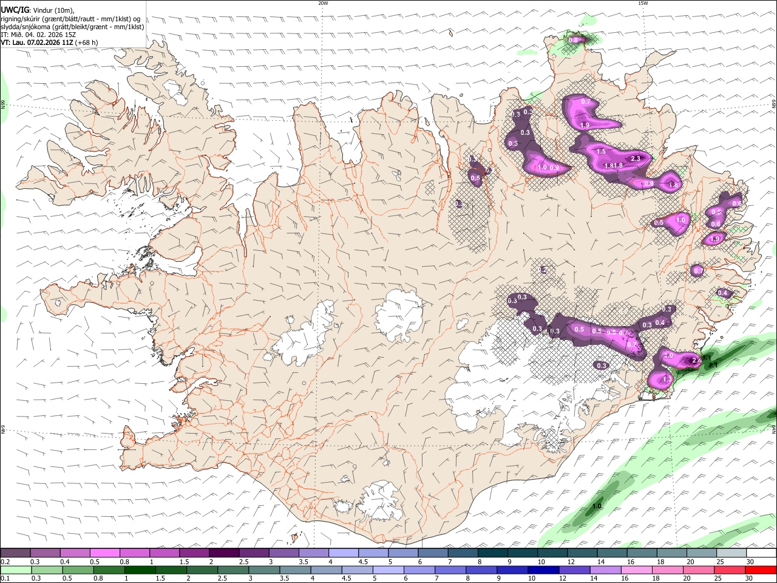Click the pale grey 25–30 snow swatch
Screen dimensions: 777x583
(731, 553)
